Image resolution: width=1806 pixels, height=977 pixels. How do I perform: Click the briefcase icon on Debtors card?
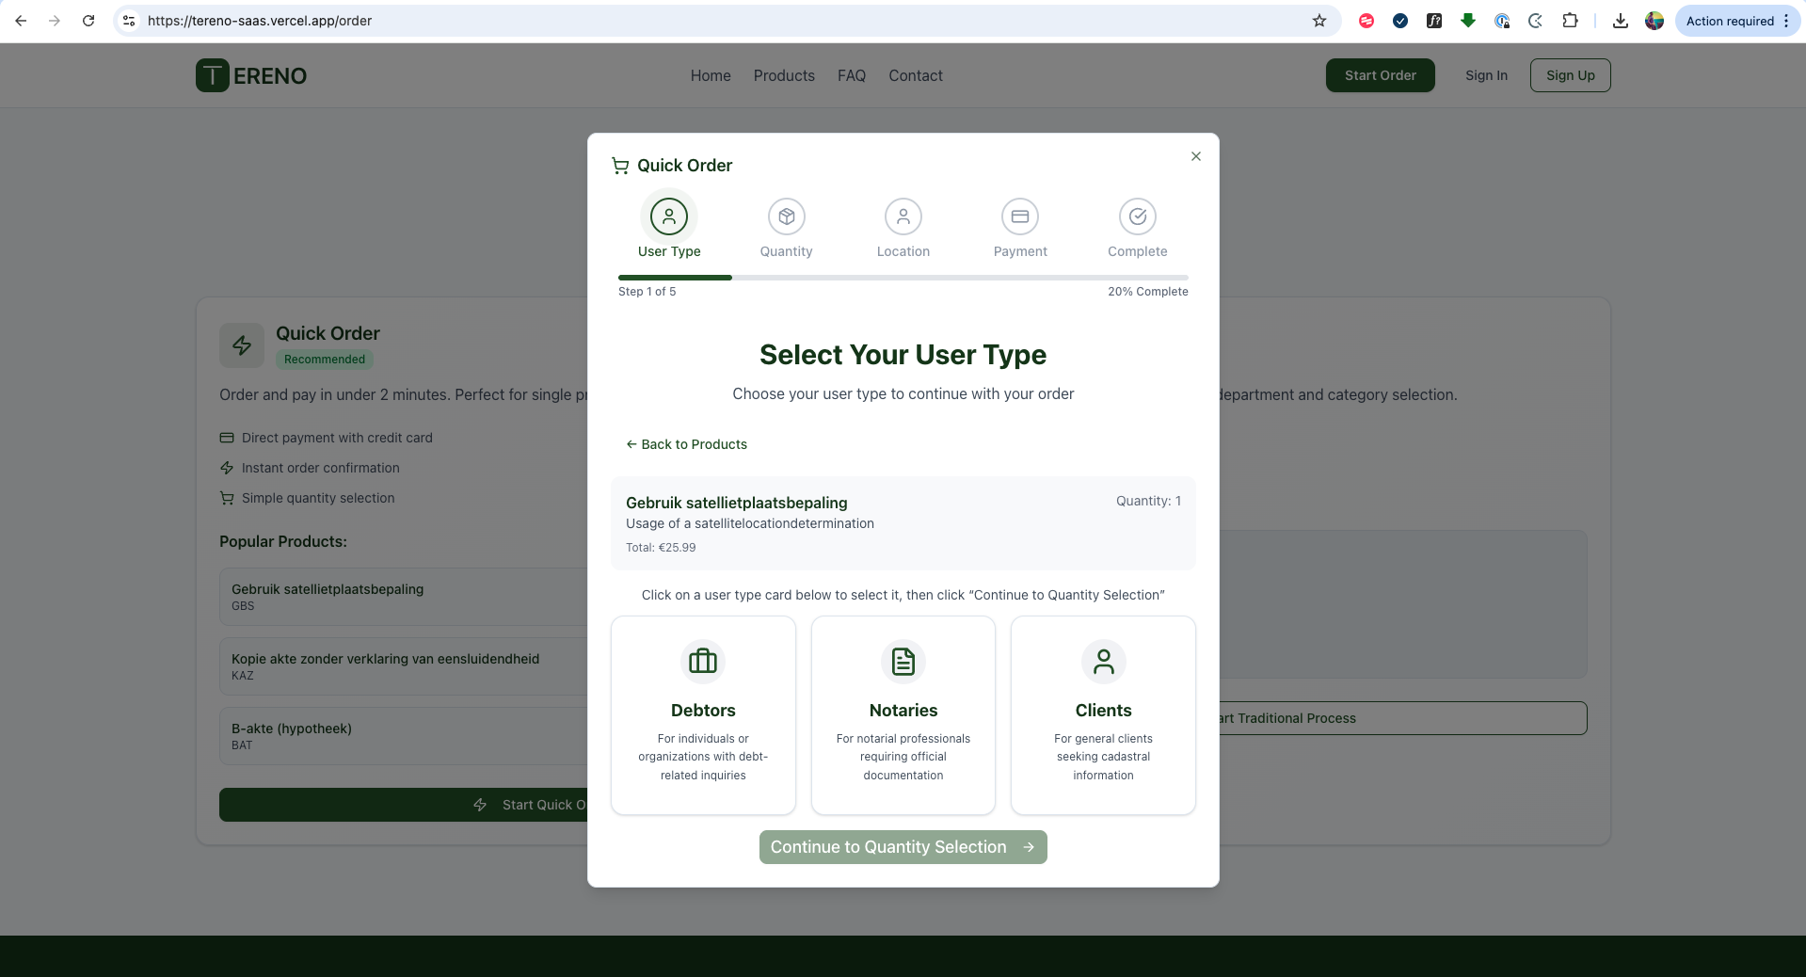click(x=703, y=662)
